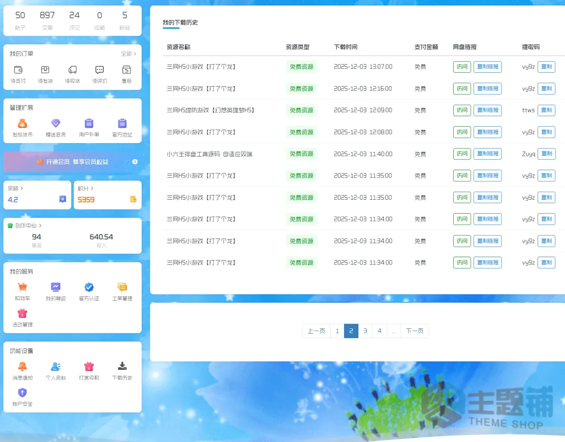Open the 赠送会员 gift membership icon
The image size is (565, 442).
[56, 124]
